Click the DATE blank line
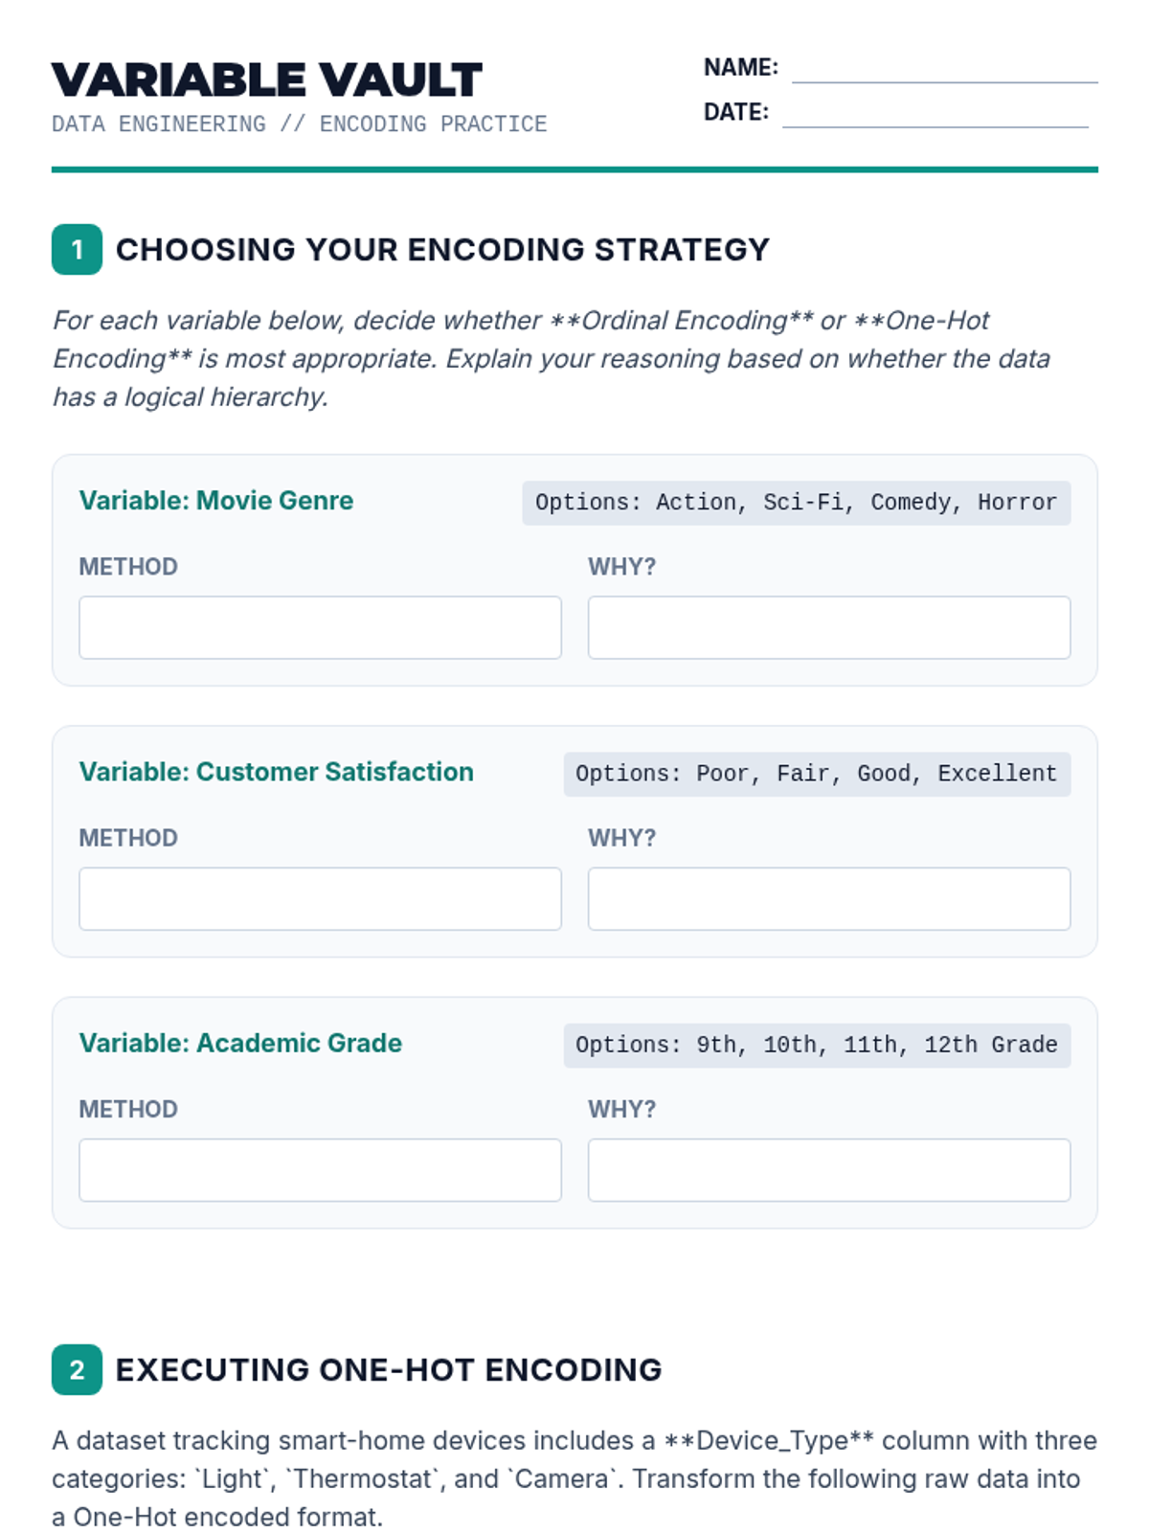Image resolution: width=1149 pixels, height=1532 pixels. [x=935, y=115]
